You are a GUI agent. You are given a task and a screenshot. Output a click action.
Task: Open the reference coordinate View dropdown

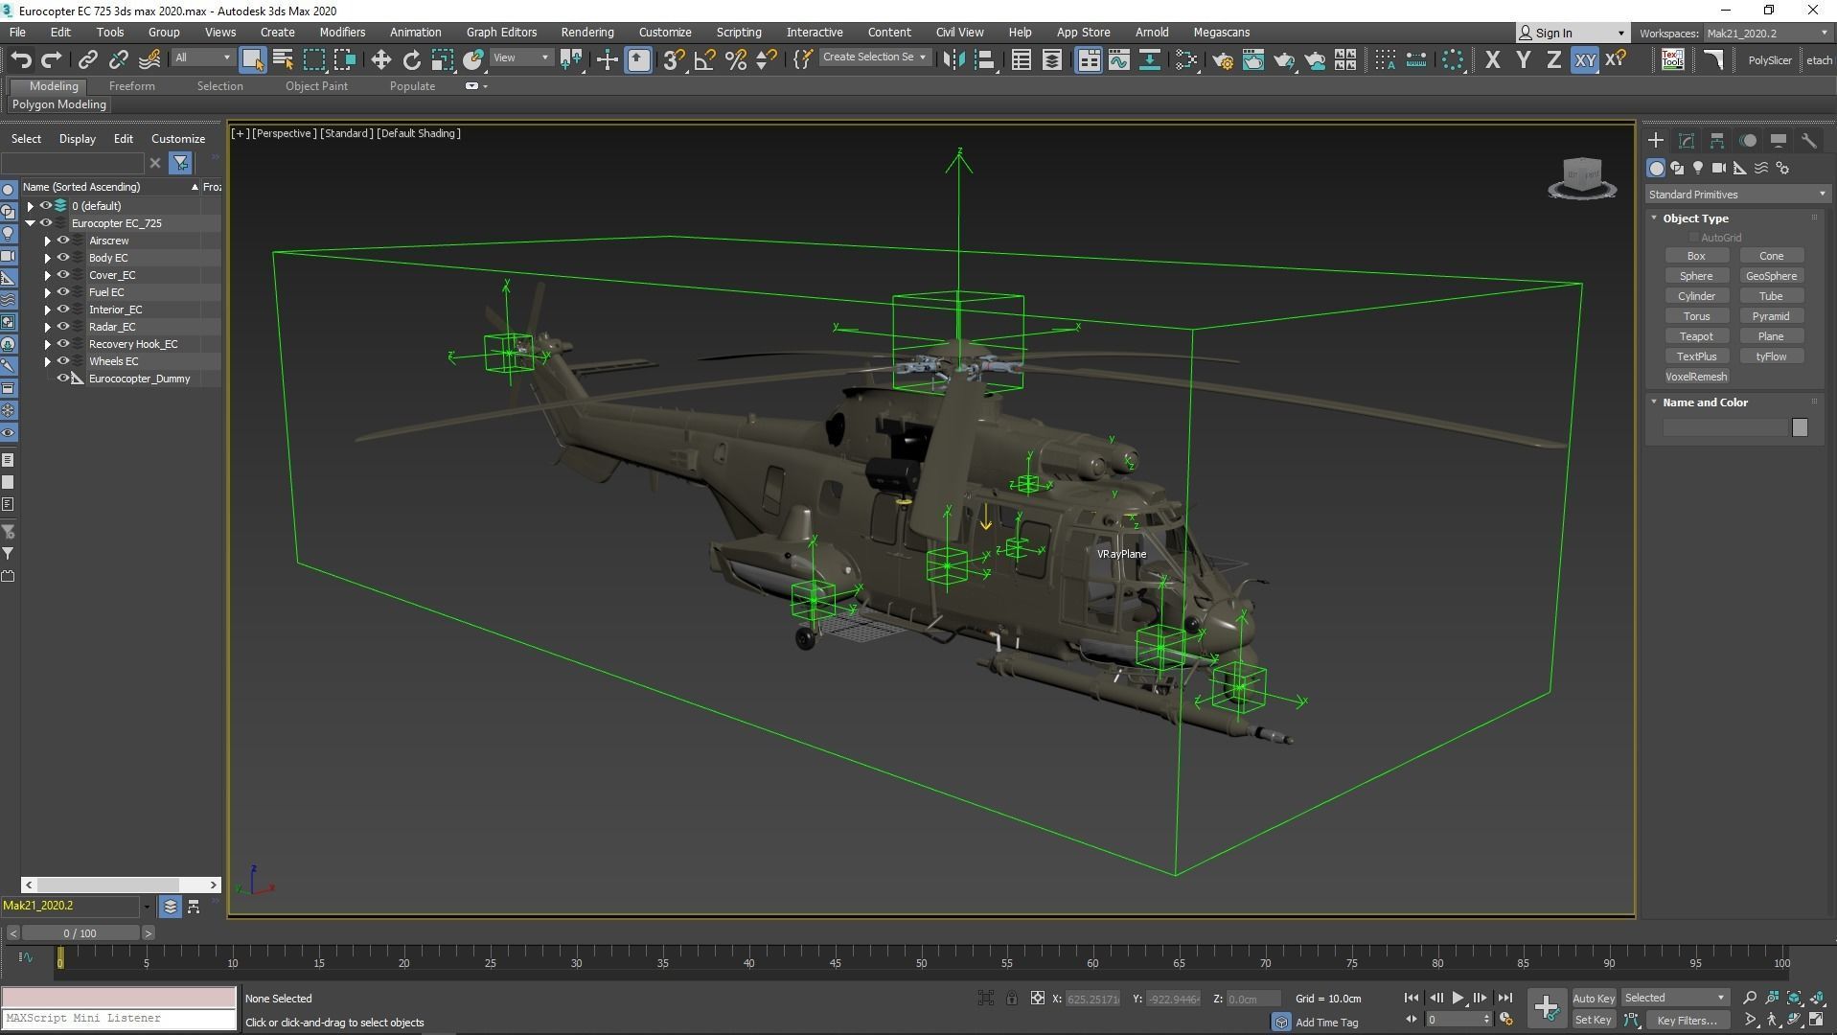coord(520,58)
